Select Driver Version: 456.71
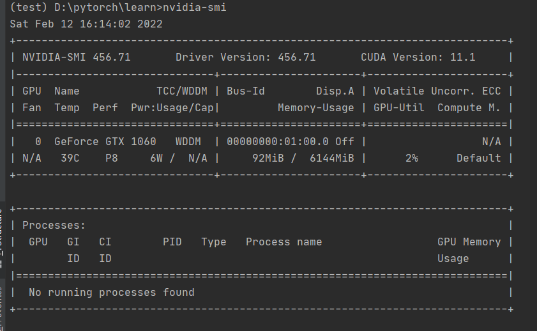The width and height of the screenshot is (537, 331). pos(246,58)
